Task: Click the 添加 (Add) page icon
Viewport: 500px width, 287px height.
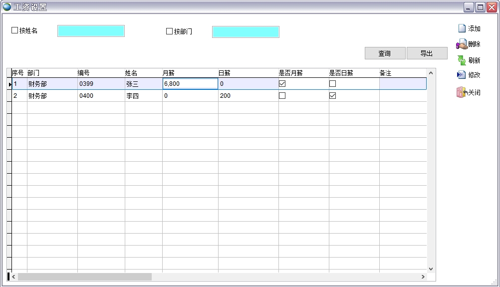Action: click(462, 28)
